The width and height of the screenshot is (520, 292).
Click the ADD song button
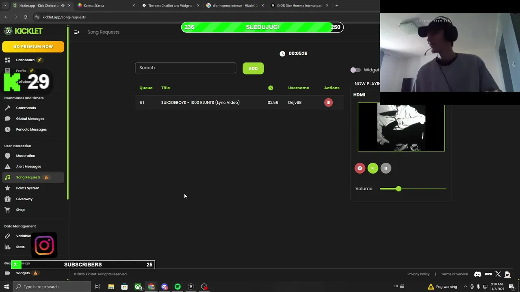click(x=253, y=68)
